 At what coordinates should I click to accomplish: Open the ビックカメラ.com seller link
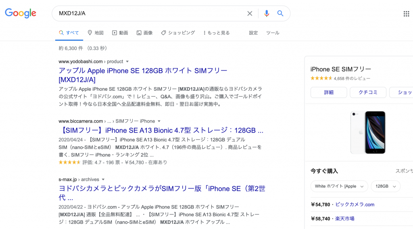[355, 204]
